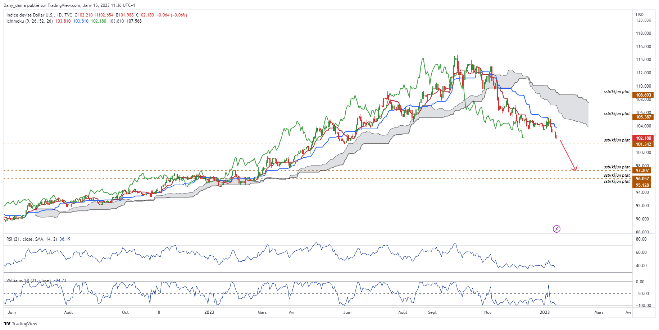Click the 118.000 price axis tick
Screen dimensions: 659x330
tap(644, 33)
